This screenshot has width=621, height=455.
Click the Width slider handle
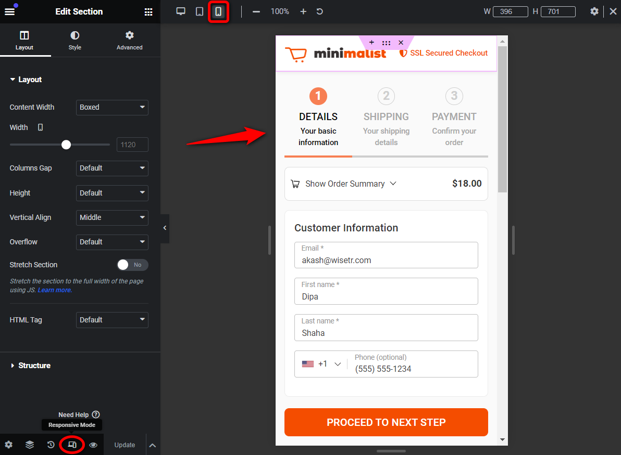[66, 145]
